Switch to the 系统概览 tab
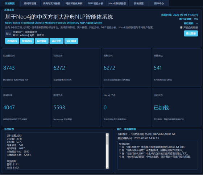The width and height of the screenshot is (203, 175). click(10, 3)
